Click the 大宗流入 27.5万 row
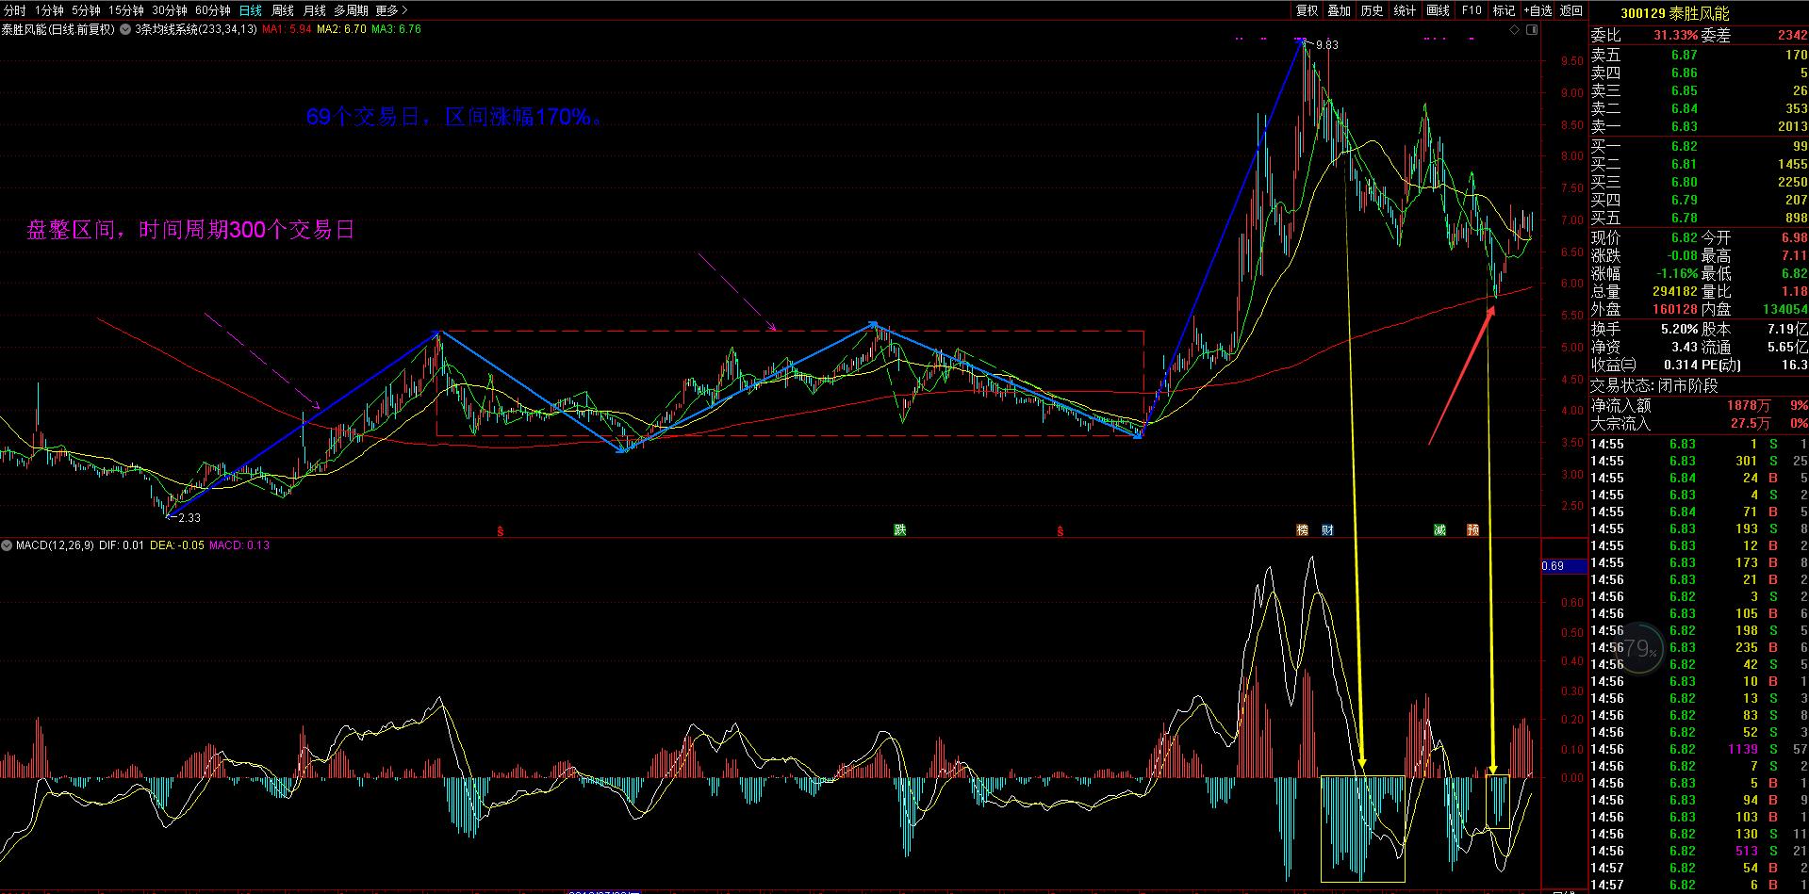 point(1699,423)
